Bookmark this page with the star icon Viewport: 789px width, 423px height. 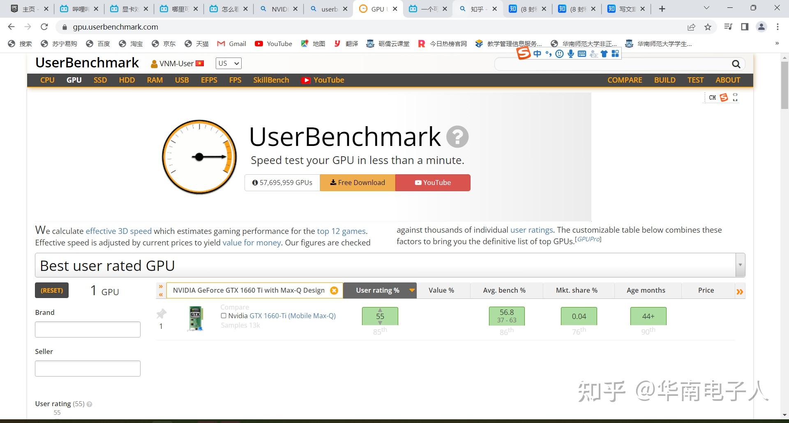[708, 27]
